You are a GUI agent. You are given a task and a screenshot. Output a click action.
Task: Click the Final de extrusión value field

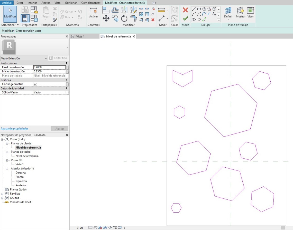49,67
